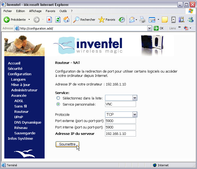Screen dimensions: 197x169
Task: Click the Port externe input field
Action: 120,121
